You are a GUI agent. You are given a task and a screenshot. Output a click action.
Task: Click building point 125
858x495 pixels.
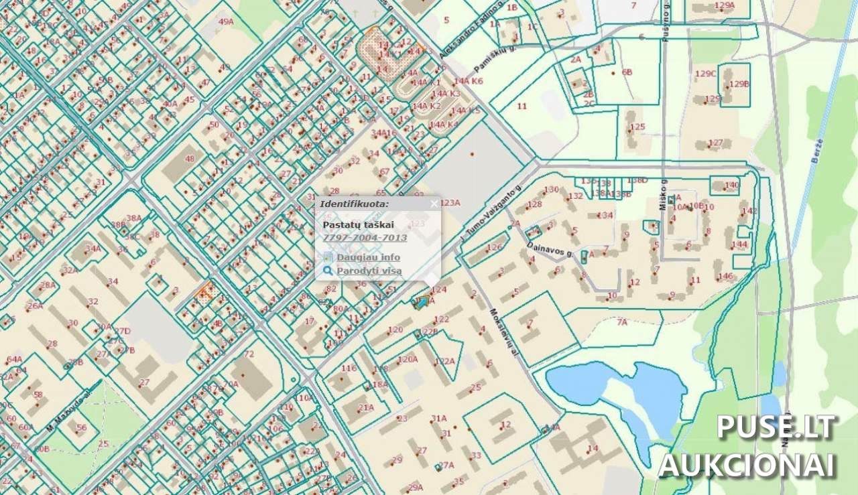(637, 127)
